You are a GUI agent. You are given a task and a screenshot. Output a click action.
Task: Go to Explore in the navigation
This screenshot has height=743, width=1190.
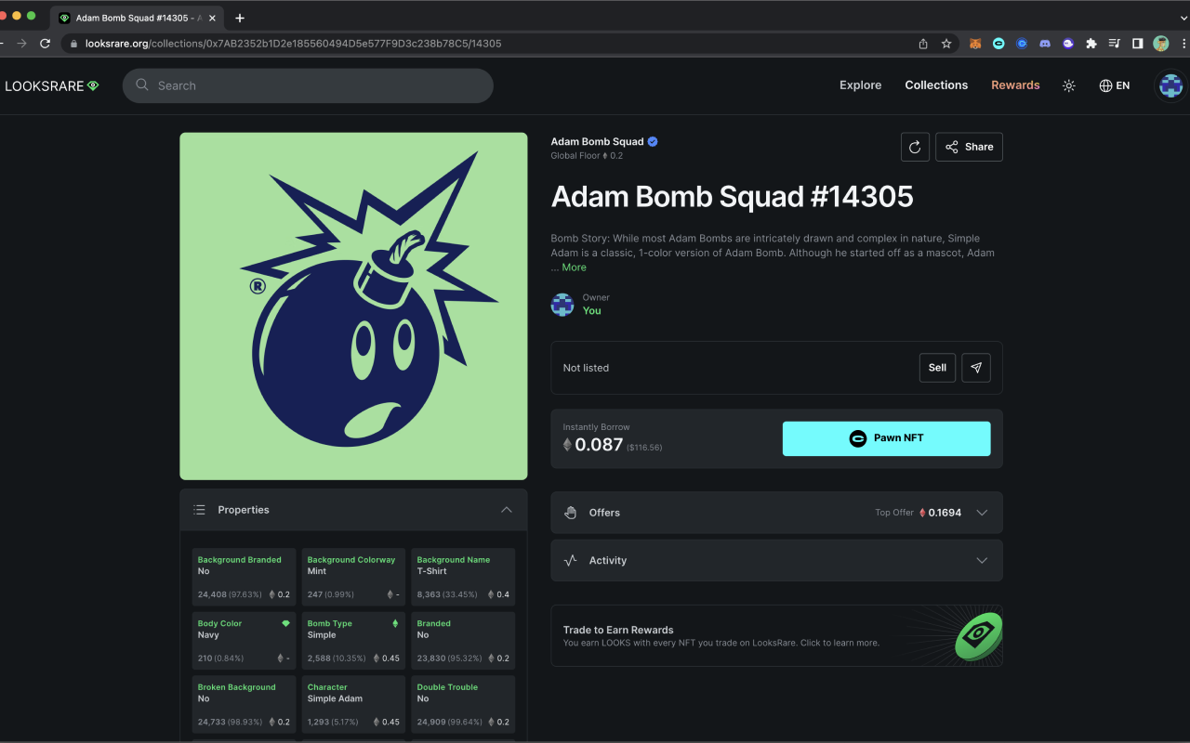click(860, 85)
